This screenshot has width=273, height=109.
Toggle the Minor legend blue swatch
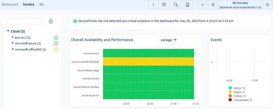[230, 88]
